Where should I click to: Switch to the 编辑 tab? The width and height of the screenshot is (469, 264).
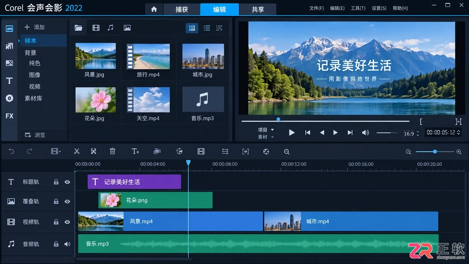219,9
